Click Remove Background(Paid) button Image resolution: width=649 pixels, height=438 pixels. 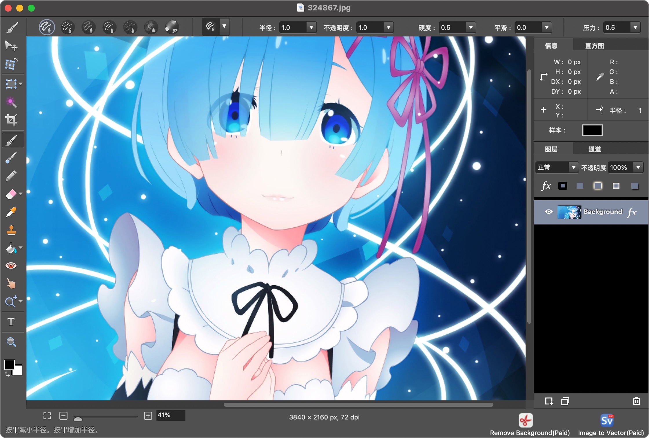pos(530,425)
